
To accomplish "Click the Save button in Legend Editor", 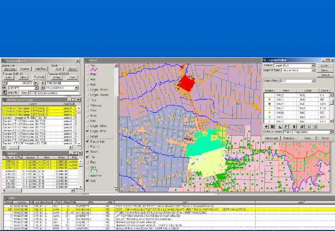I will pyautogui.click(x=325, y=70).
